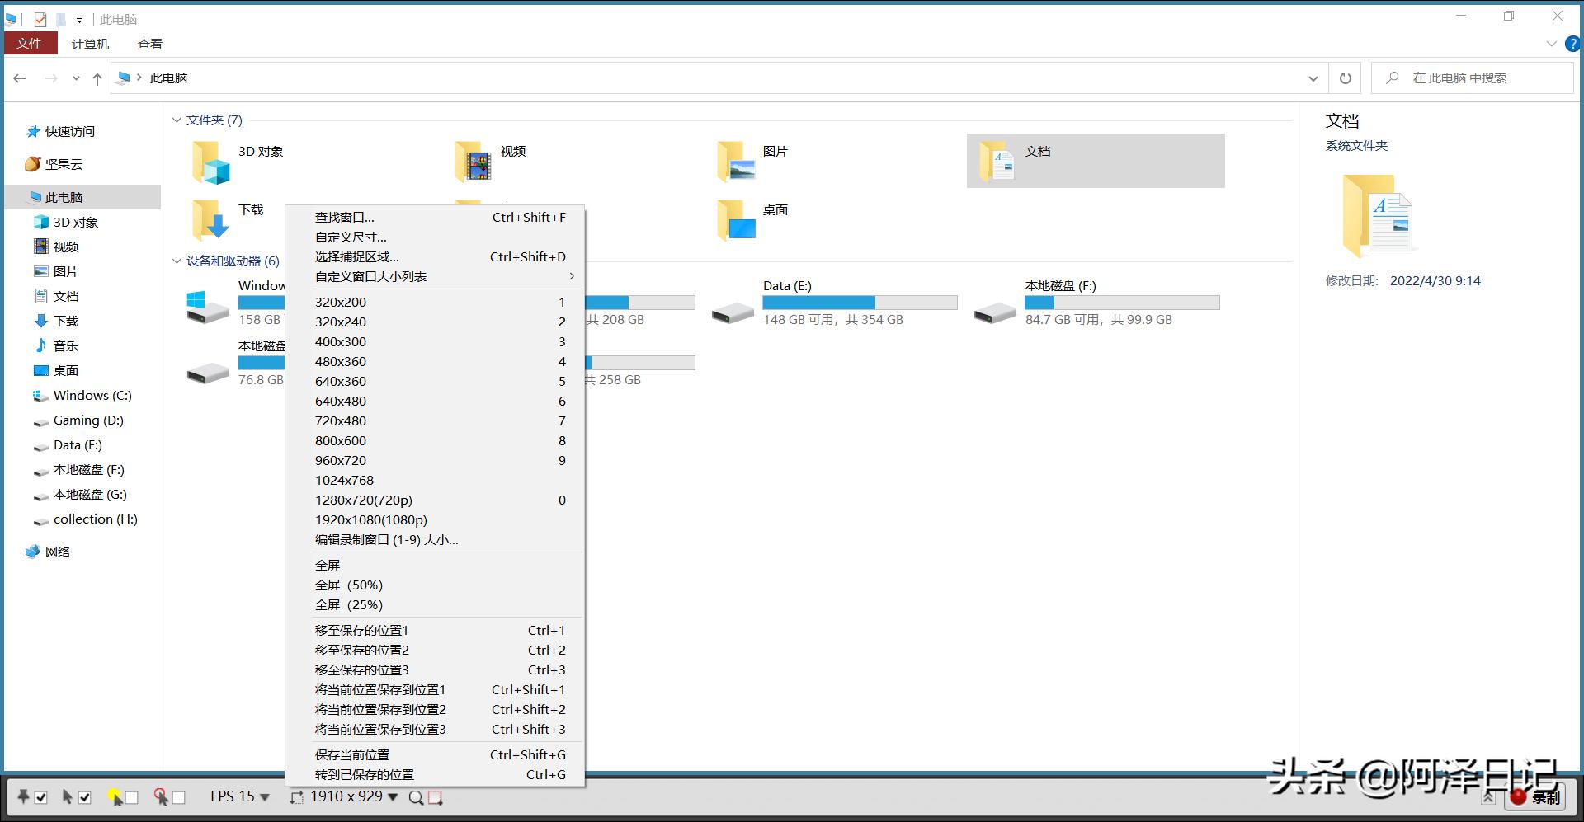Click the yellow highlight-cursor icon

tap(114, 796)
